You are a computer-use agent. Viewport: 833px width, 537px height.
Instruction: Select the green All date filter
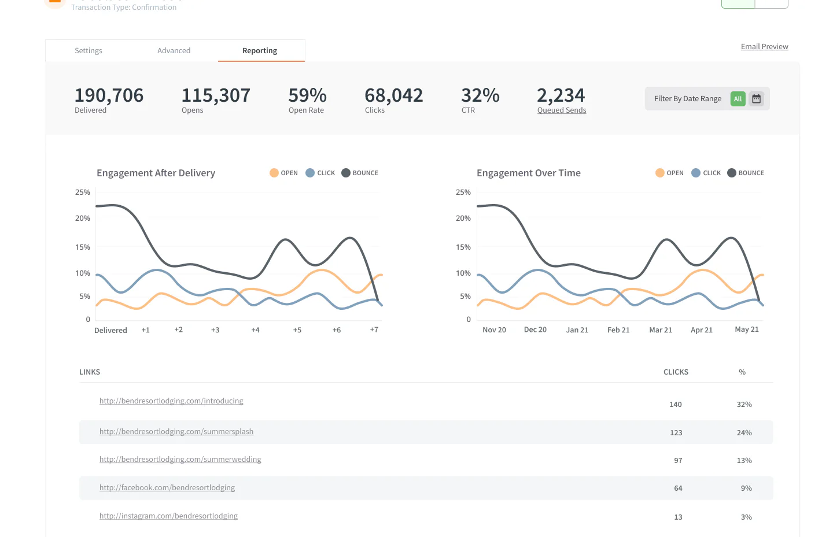[x=738, y=99]
